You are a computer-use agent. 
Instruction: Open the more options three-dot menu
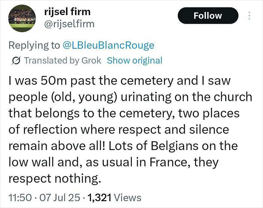click(x=248, y=16)
